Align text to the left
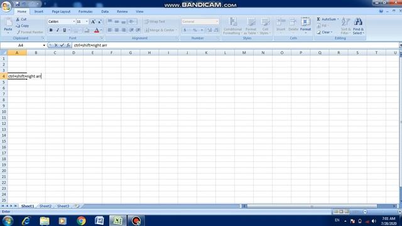 coord(110,30)
